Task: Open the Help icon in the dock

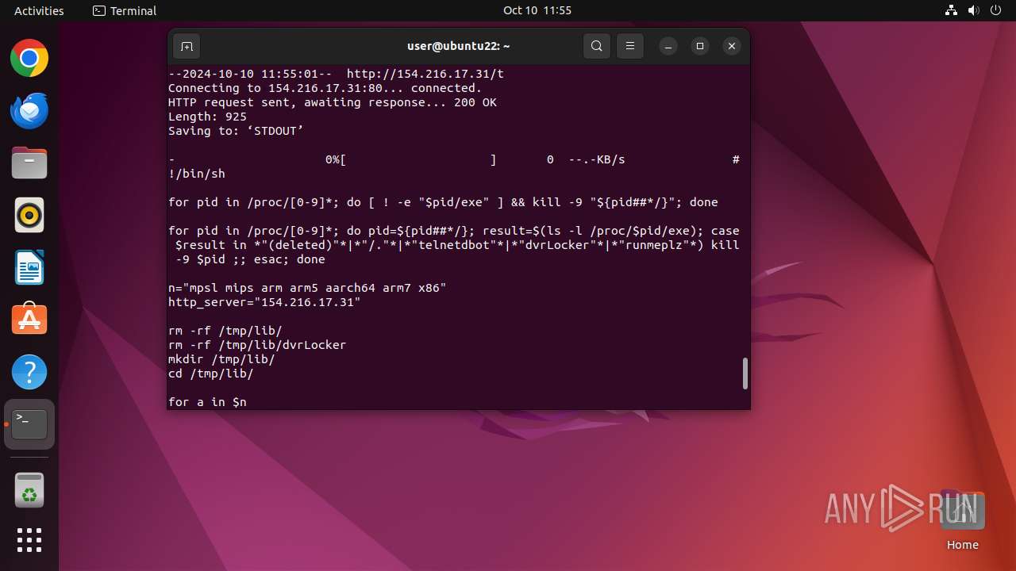Action: pos(29,372)
